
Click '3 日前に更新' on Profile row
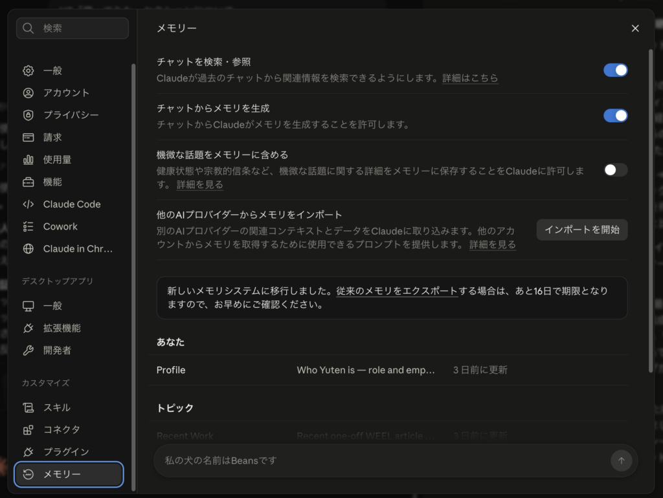pos(480,370)
